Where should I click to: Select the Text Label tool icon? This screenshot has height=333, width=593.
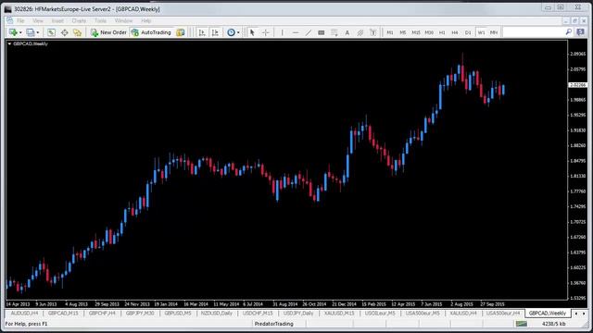pos(372,32)
